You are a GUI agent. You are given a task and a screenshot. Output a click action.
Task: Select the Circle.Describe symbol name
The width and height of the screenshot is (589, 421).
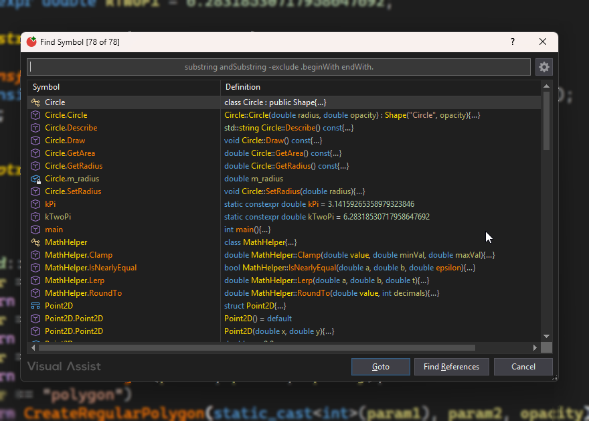[71, 128]
